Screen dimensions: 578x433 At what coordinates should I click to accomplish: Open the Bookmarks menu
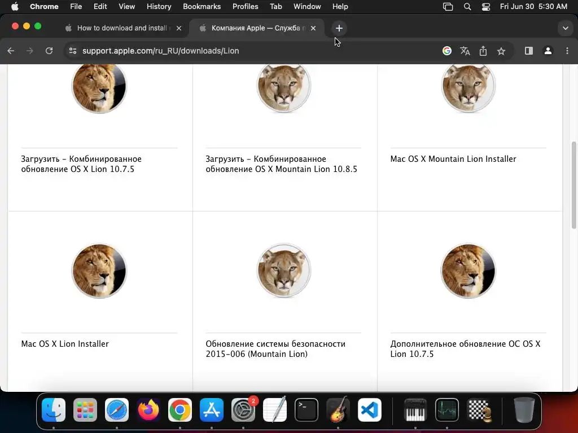pyautogui.click(x=202, y=7)
